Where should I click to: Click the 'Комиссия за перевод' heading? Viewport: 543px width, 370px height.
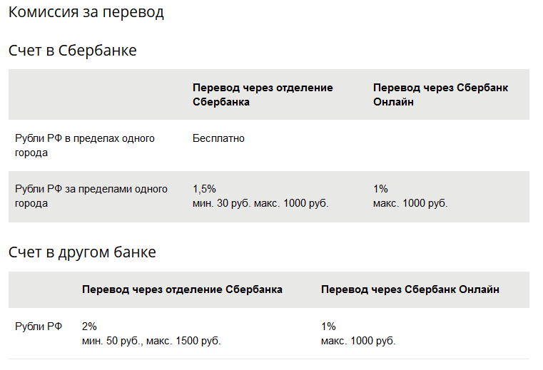coord(86,12)
